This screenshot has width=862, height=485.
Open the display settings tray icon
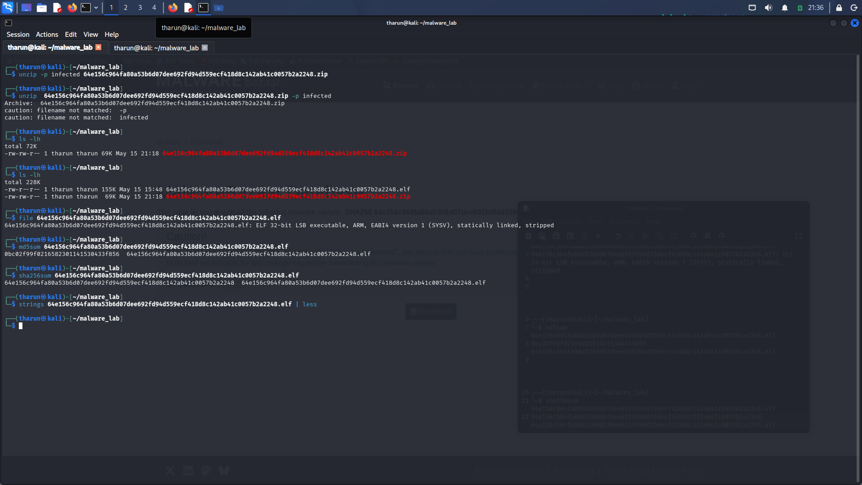tap(752, 8)
